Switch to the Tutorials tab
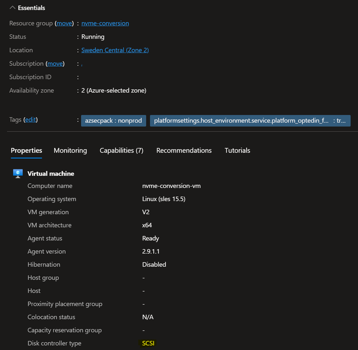This screenshot has height=350, width=358. (x=237, y=150)
